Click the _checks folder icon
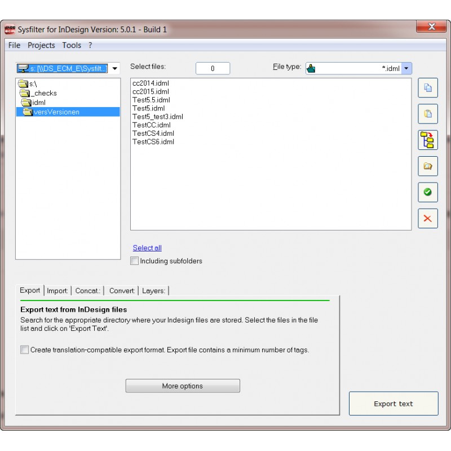The width and height of the screenshot is (451, 451). pos(25,93)
